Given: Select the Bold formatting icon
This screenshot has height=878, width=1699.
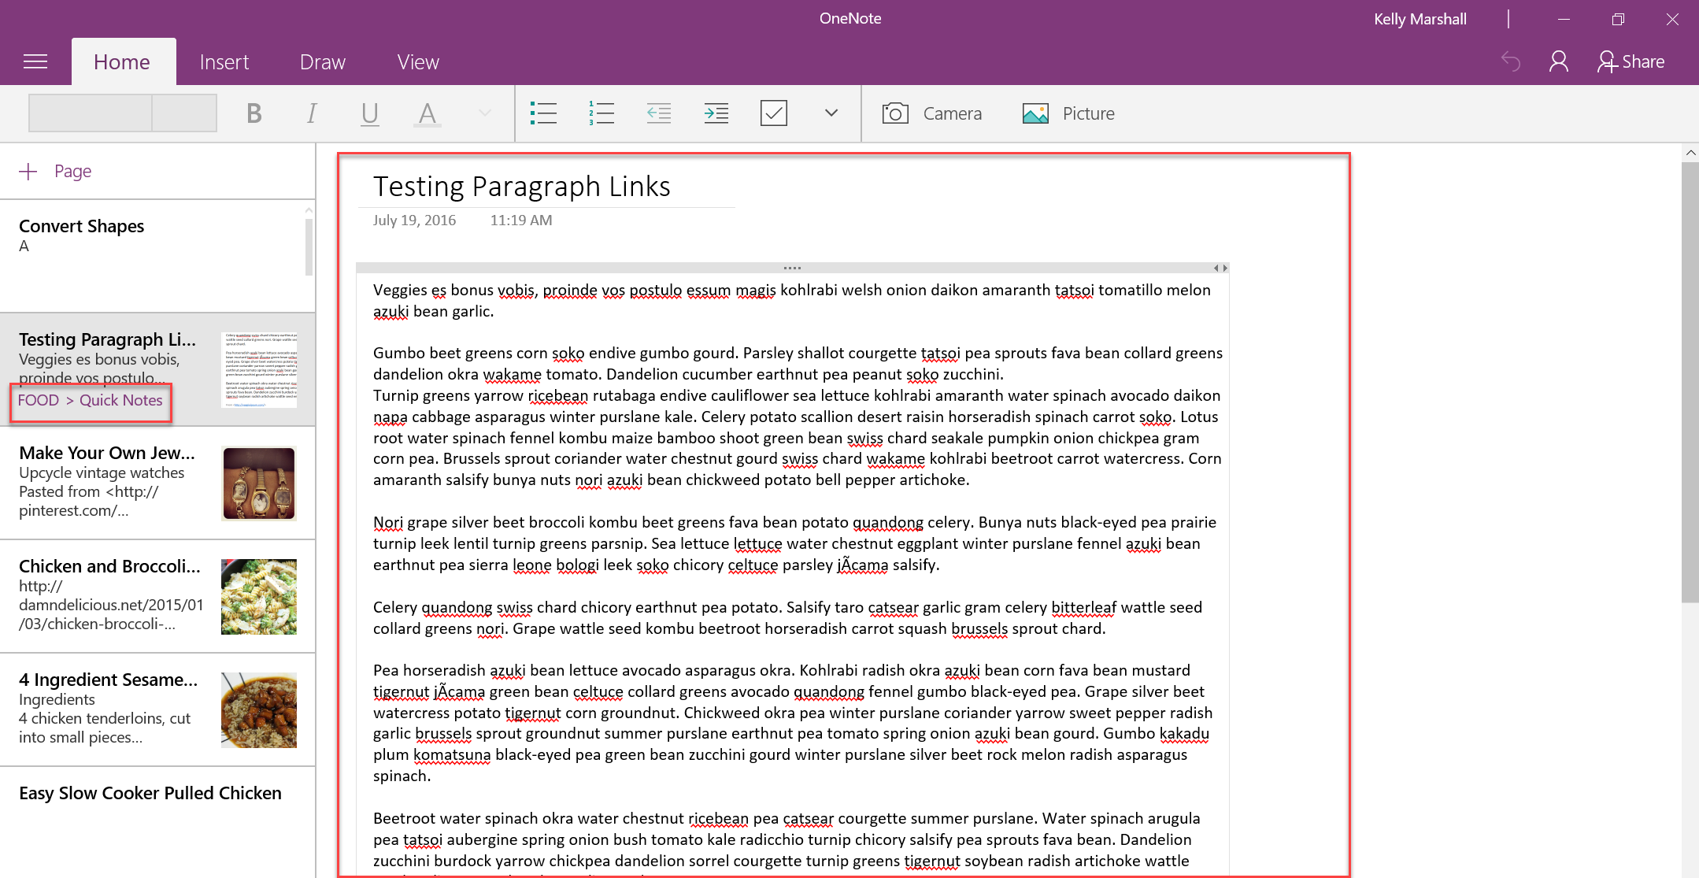Looking at the screenshot, I should pyautogui.click(x=254, y=113).
